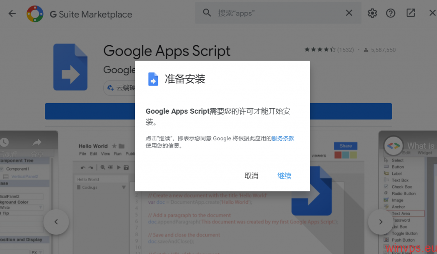
Task: Click the back arrow in header
Action: pyautogui.click(x=12, y=14)
